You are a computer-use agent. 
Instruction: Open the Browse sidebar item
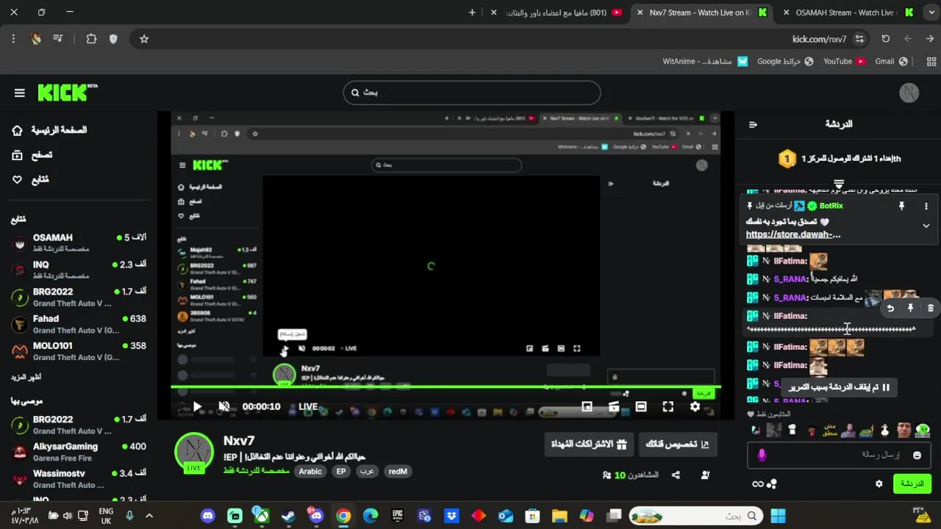(32, 155)
